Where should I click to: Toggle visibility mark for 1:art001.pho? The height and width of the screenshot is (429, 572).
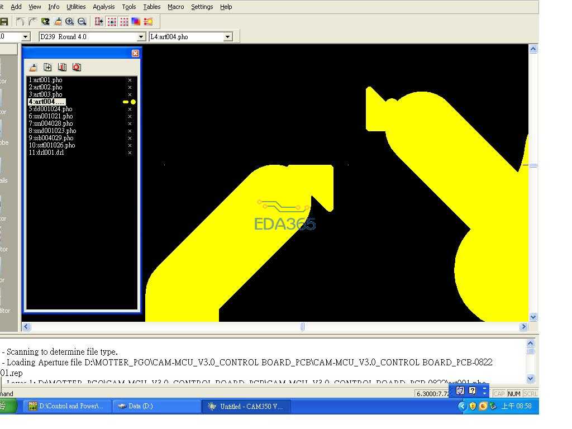(130, 80)
